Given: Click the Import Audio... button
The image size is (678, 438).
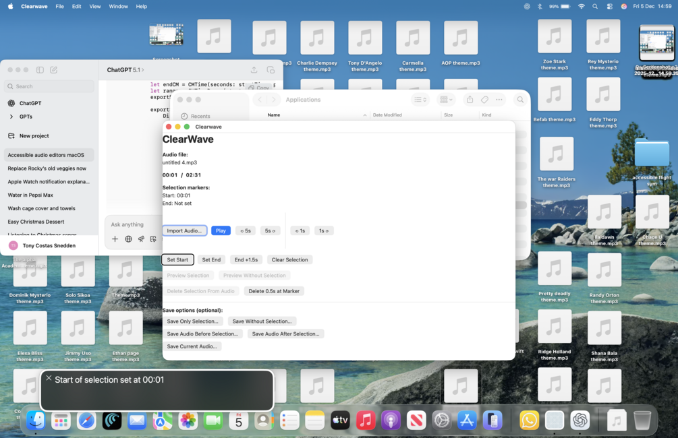Looking at the screenshot, I should (x=184, y=230).
